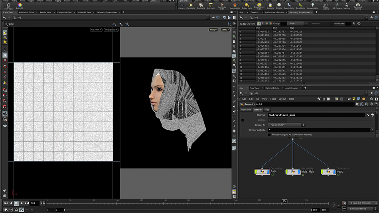The height and width of the screenshot is (213, 379).
Task: Open the parameter gear settings icon
Action: (356, 104)
